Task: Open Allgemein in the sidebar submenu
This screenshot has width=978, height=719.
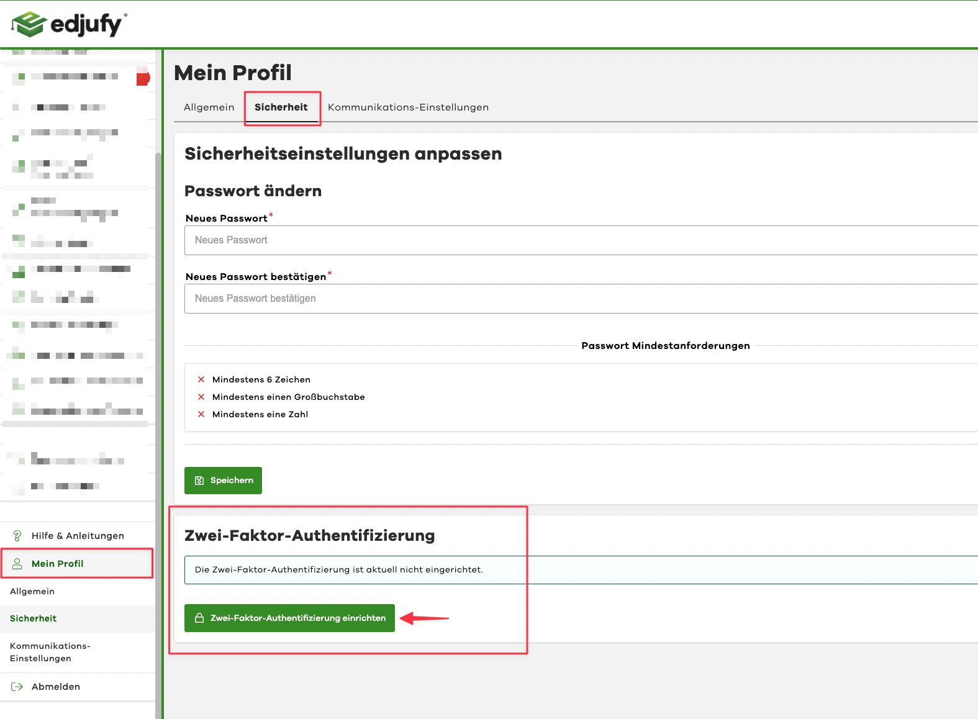Action: point(32,592)
